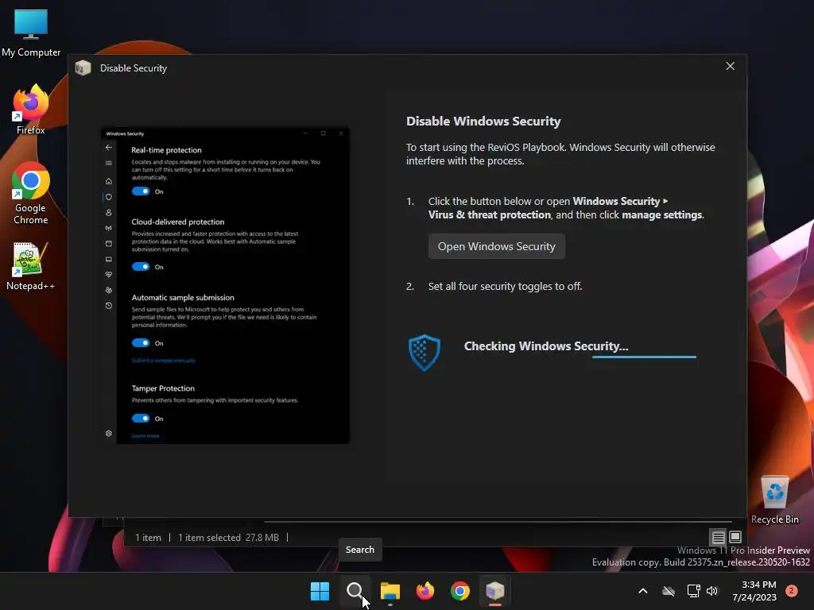Viewport: 814px width, 610px height.
Task: Click the Windows Security preview screenshot image
Action: coord(225,285)
